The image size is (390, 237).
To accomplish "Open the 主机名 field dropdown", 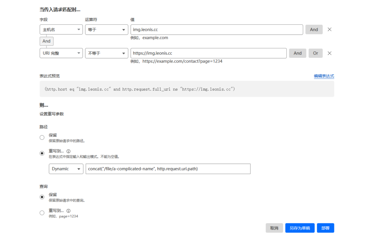I will (61, 30).
